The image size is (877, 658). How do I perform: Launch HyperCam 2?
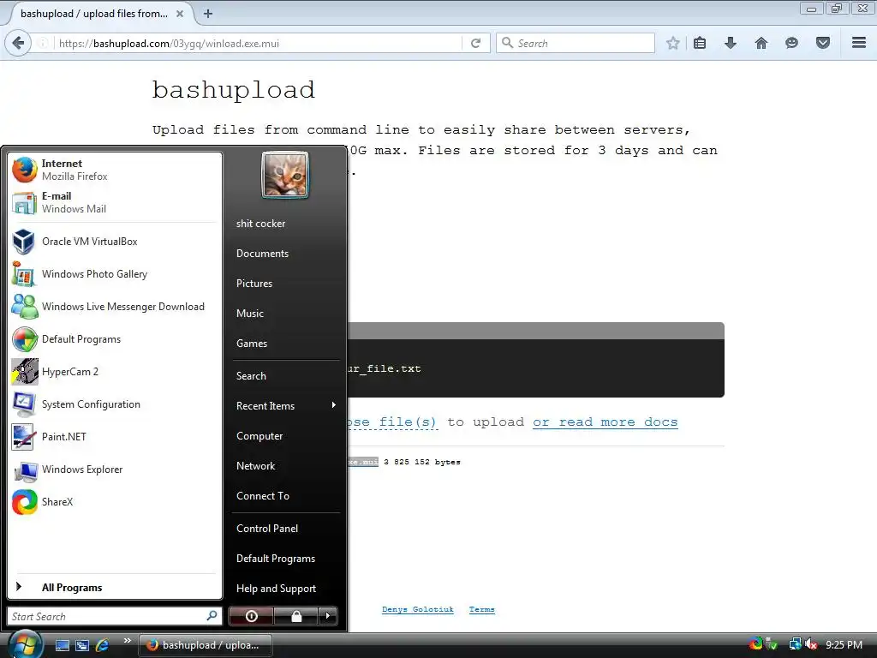coord(114,372)
